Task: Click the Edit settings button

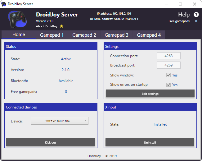Action: [150, 94]
